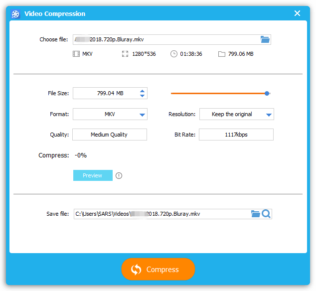316x291 pixels.
Task: Click the magnifier icon in Save file
Action: coord(266,214)
